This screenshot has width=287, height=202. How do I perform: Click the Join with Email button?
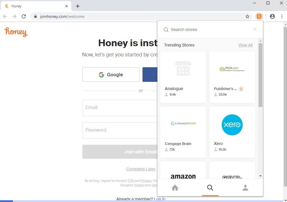pyautogui.click(x=120, y=152)
